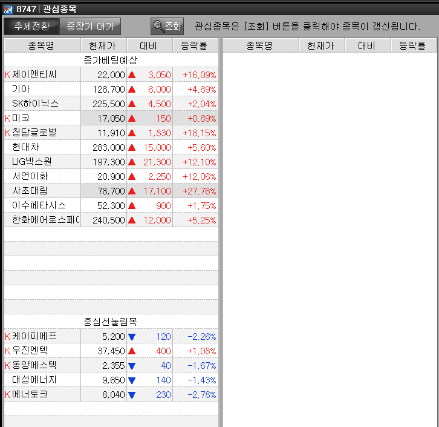Click the 283,000 price cell
Screen dimensions: 439x427
[x=103, y=147]
